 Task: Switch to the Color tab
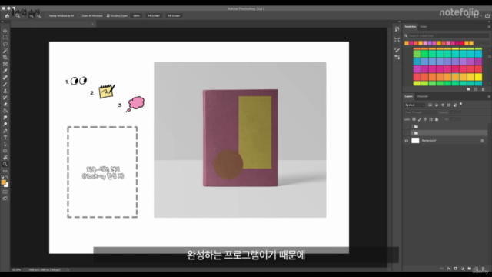(424, 27)
